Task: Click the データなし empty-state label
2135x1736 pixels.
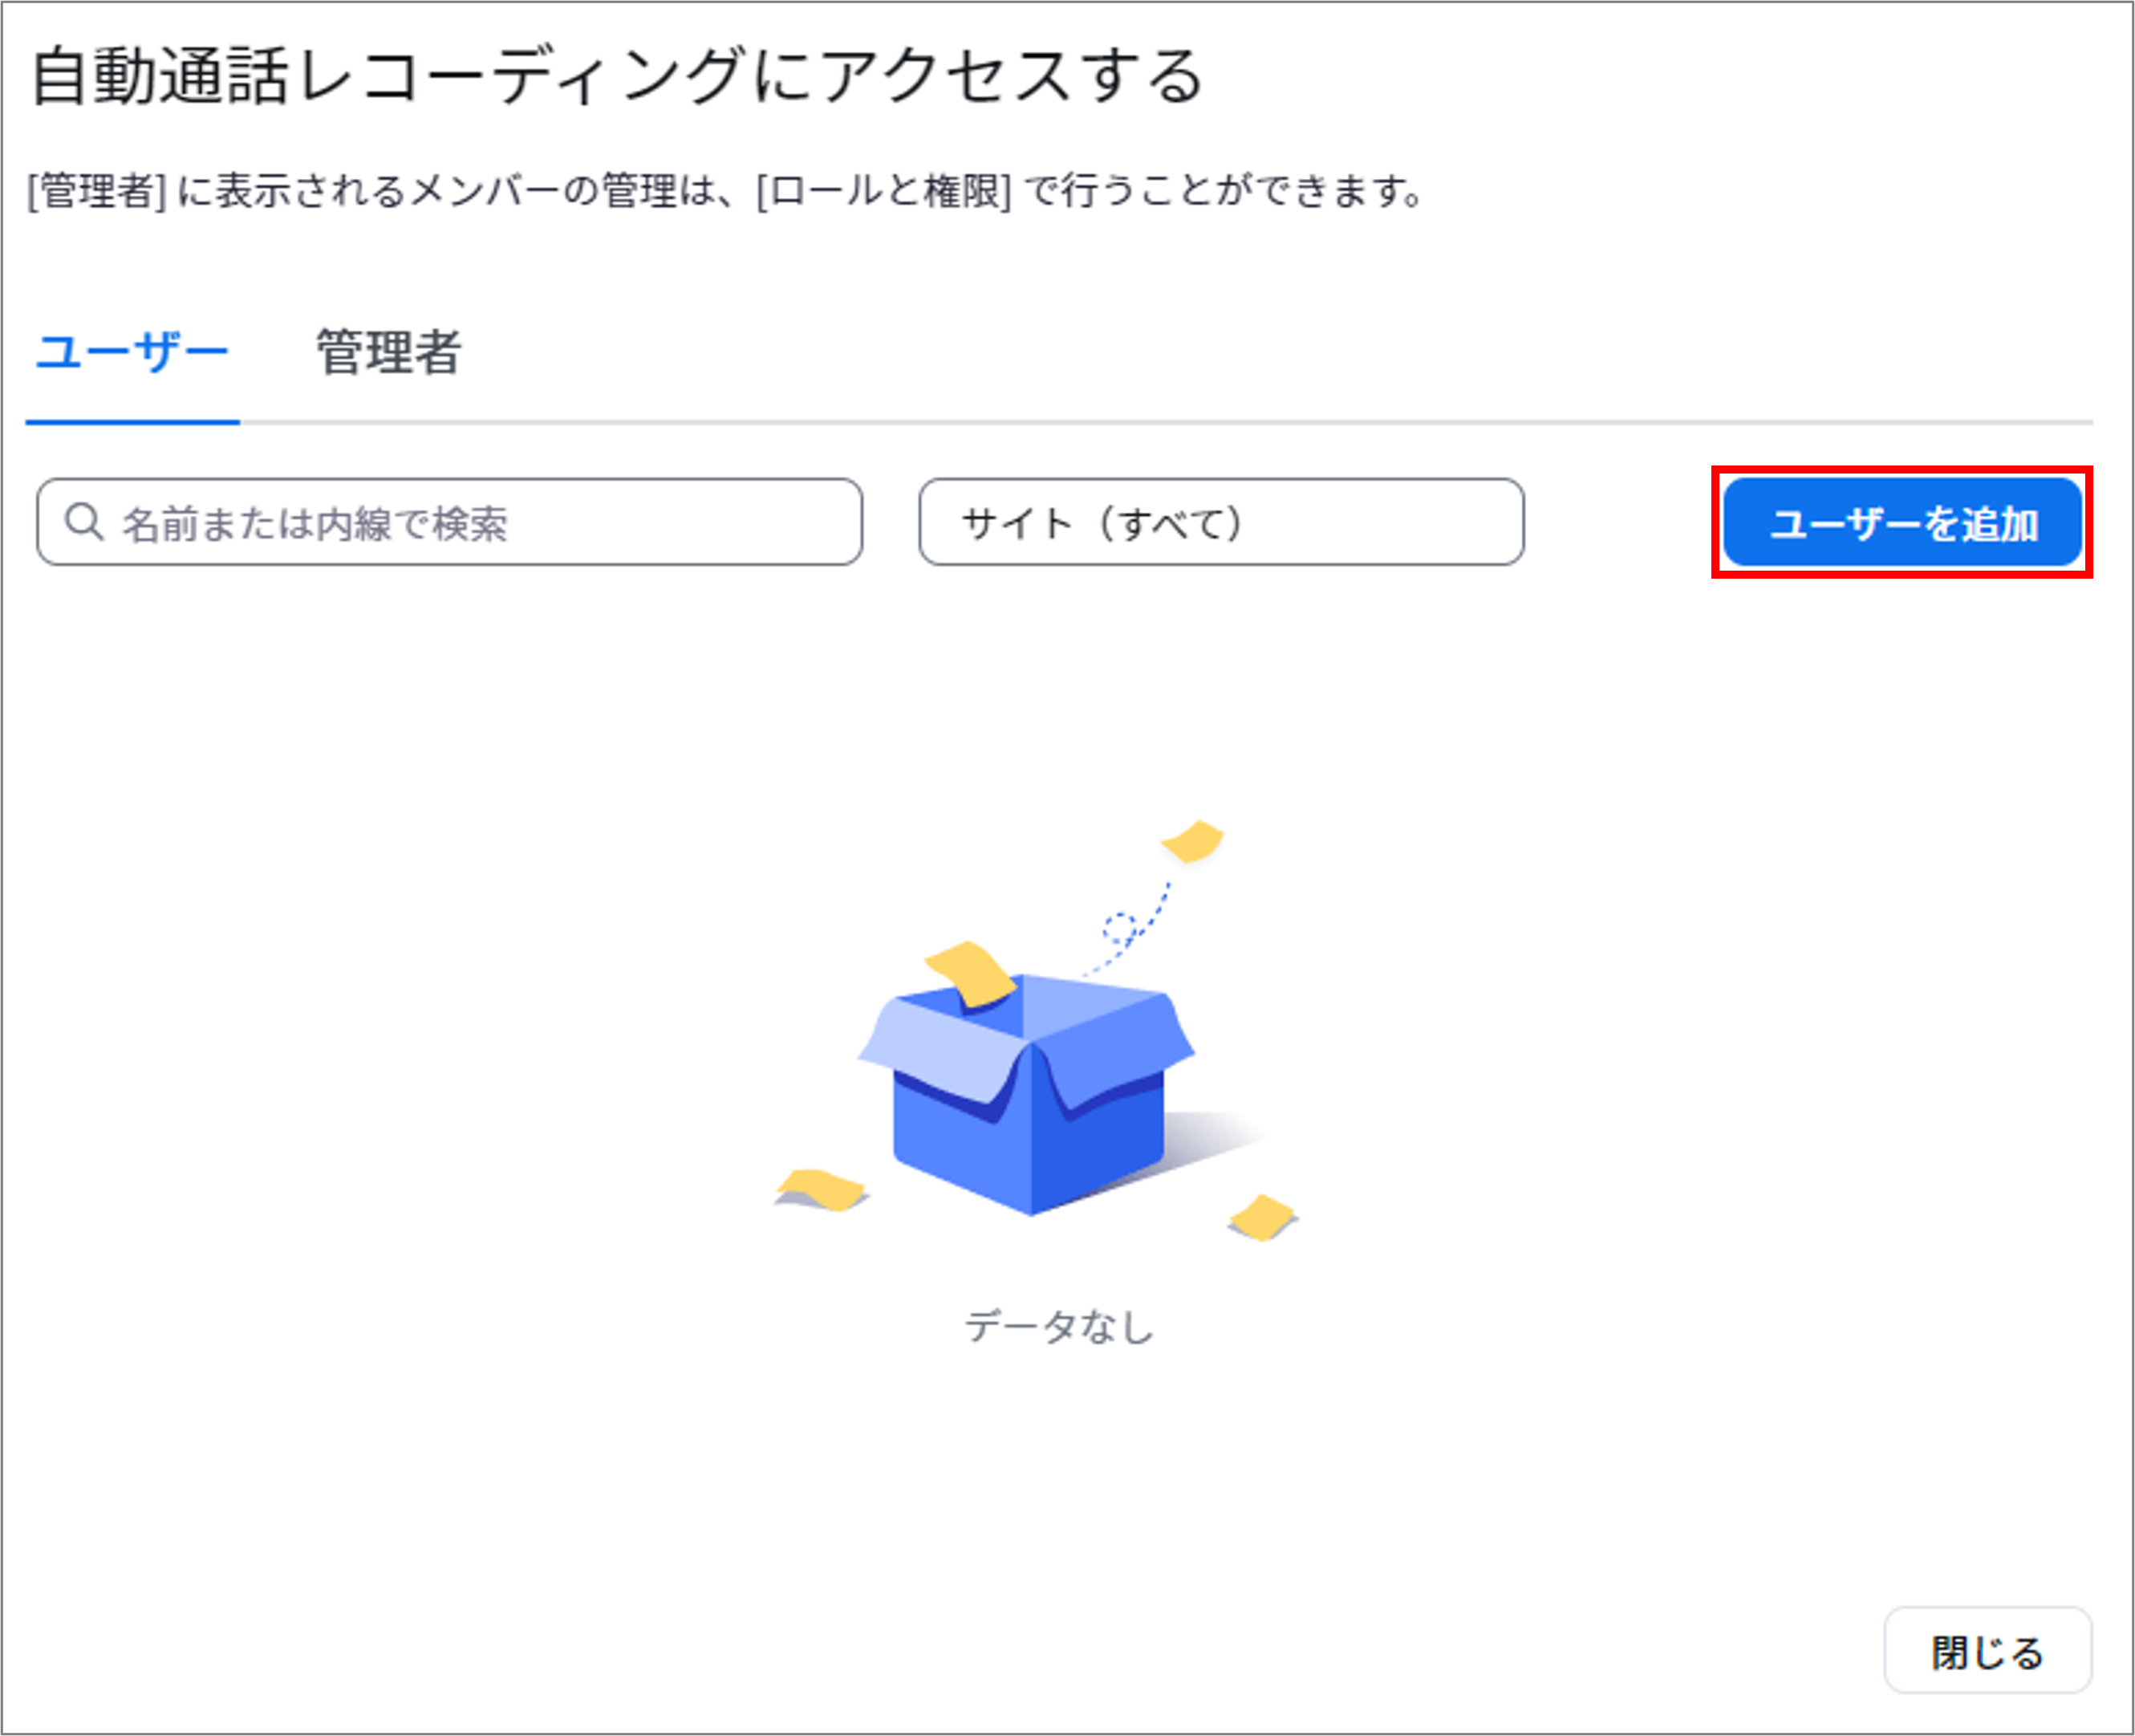Action: [x=1060, y=1327]
